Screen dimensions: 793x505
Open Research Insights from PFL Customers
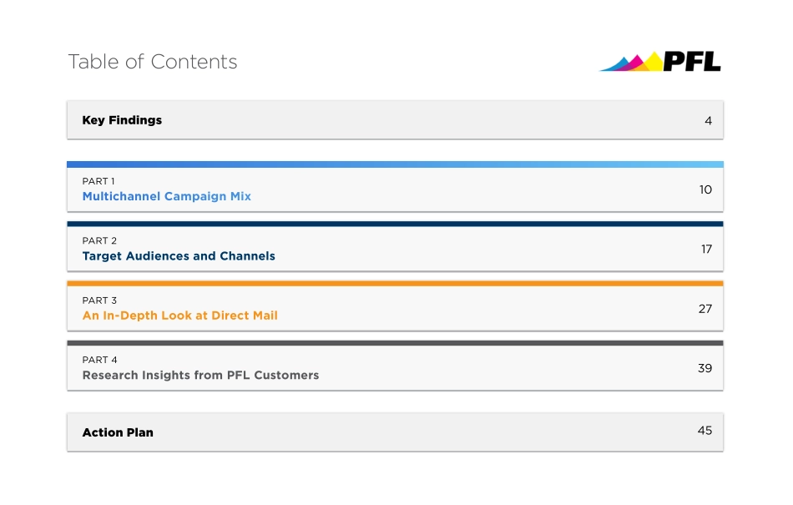click(200, 376)
